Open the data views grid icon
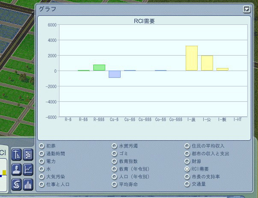 tap(28, 154)
